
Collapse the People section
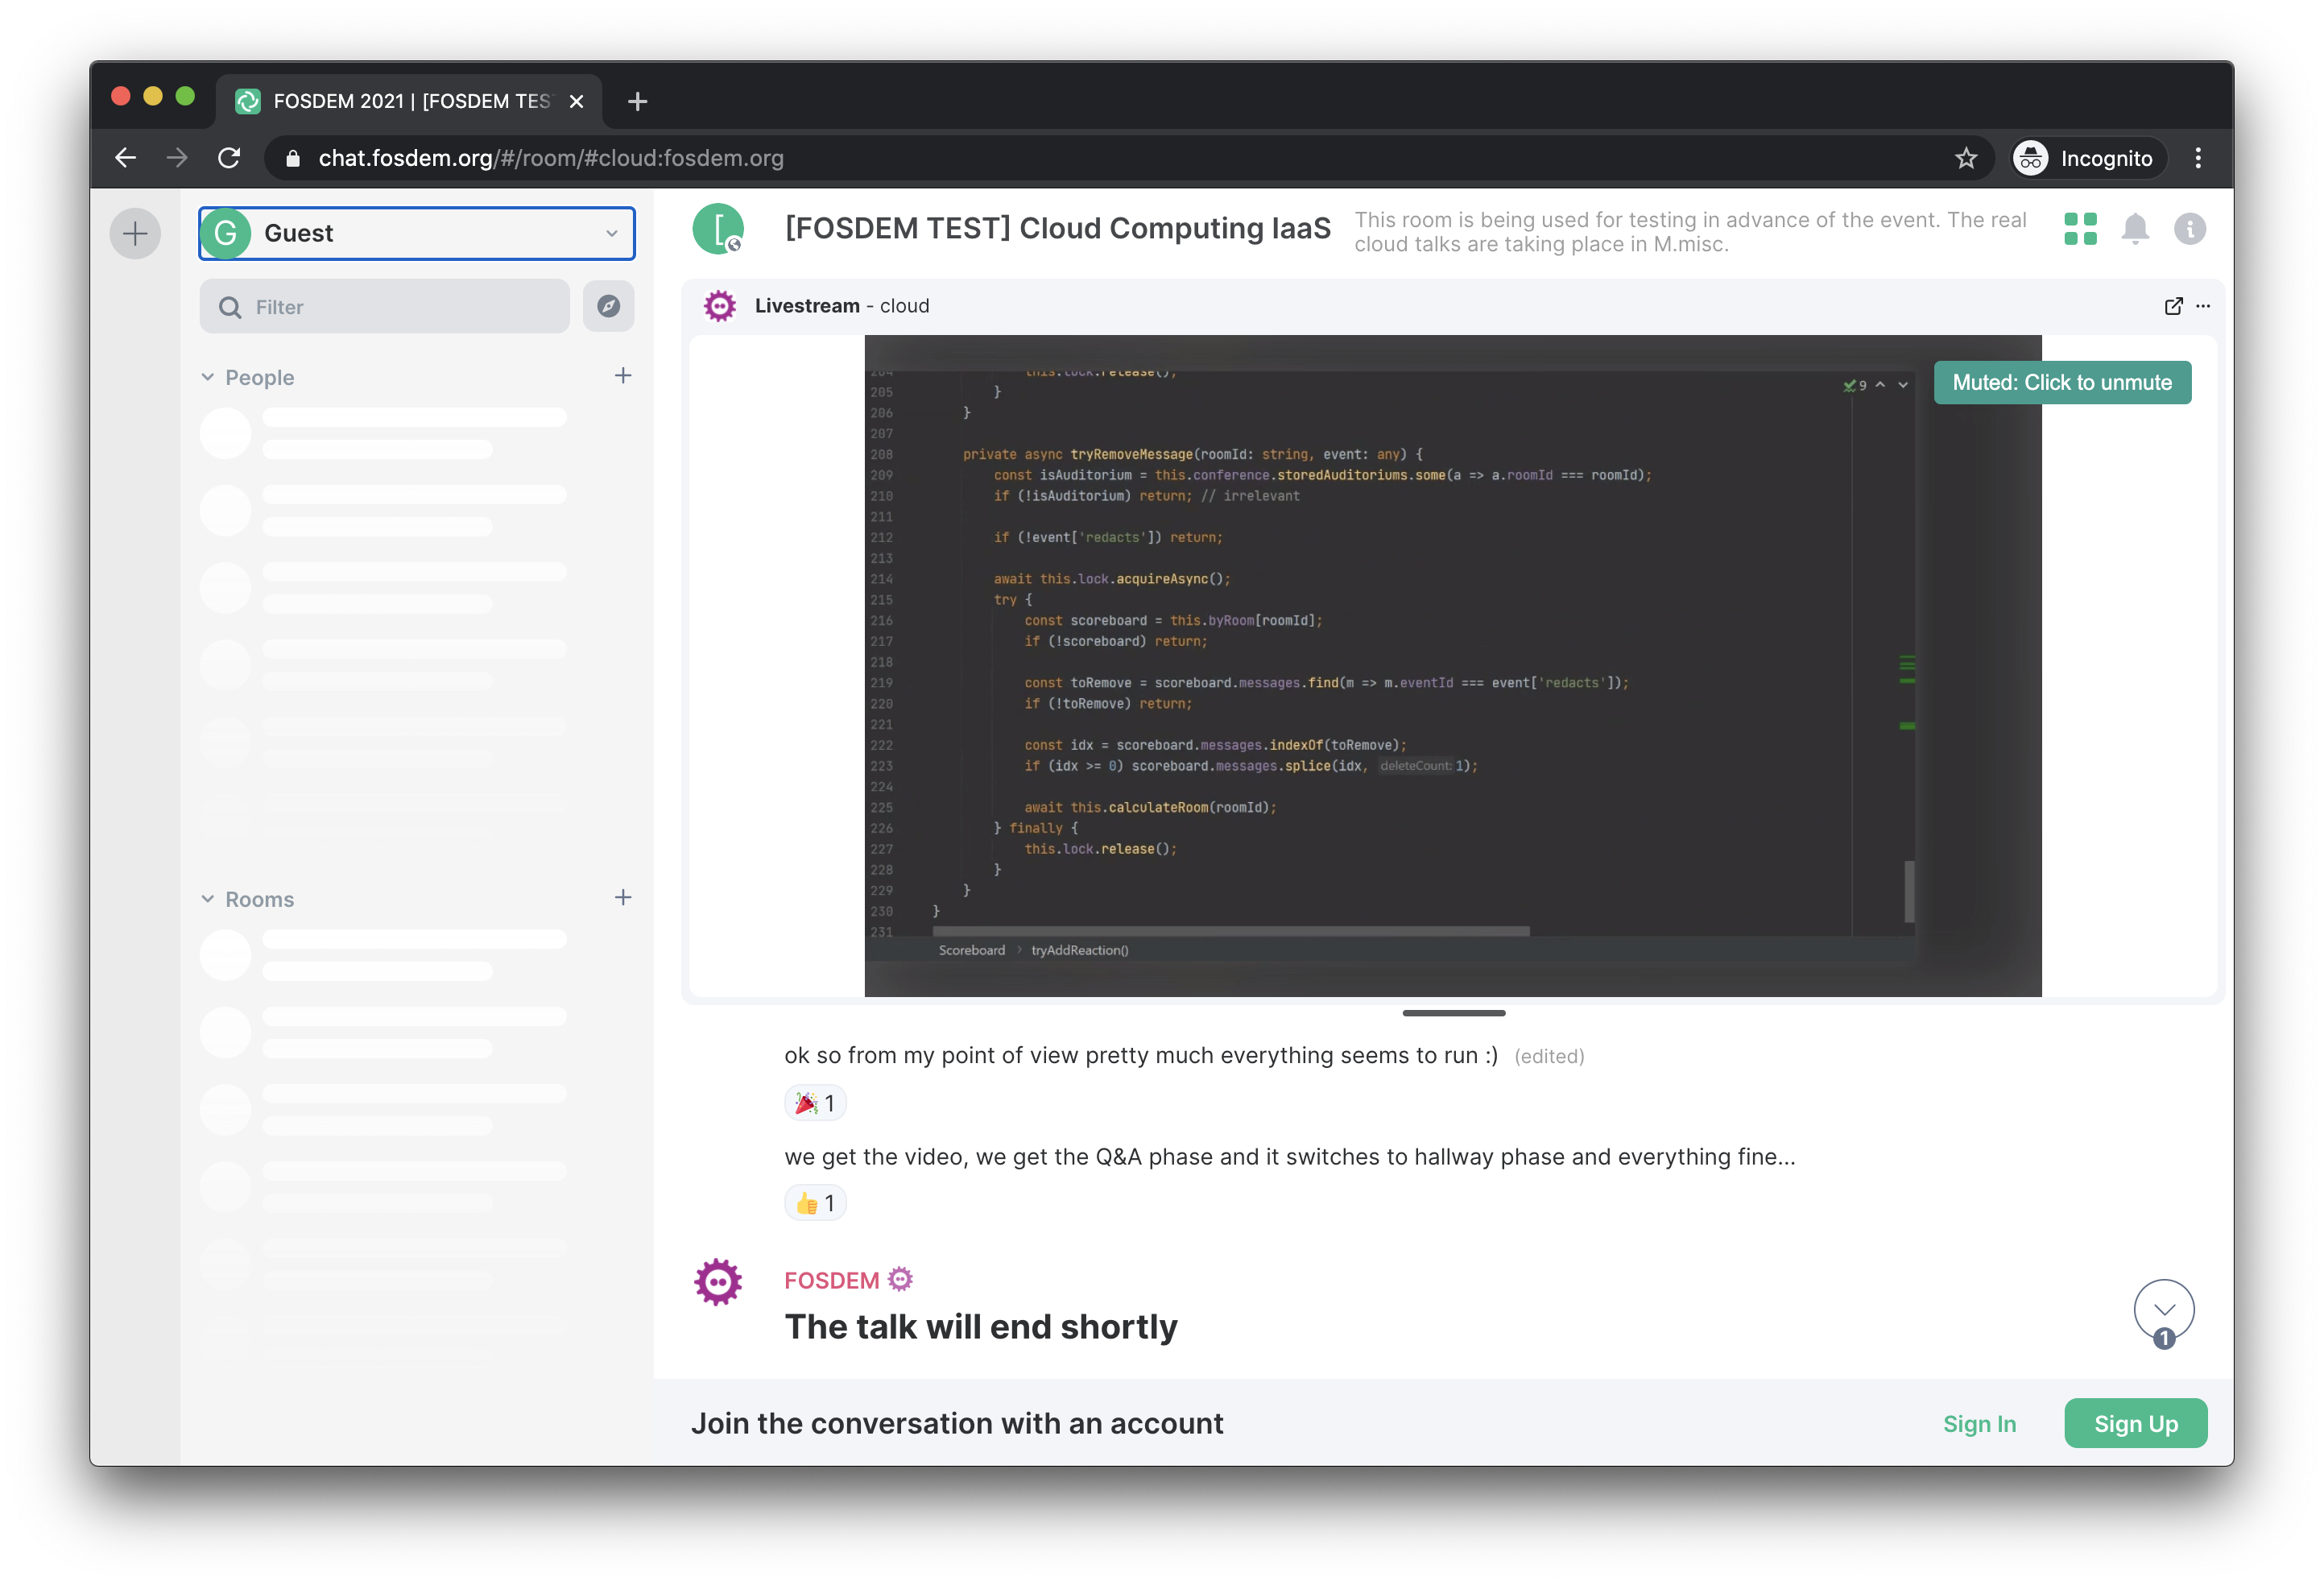coord(208,377)
